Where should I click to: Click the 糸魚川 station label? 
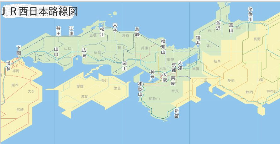click(x=250, y=14)
